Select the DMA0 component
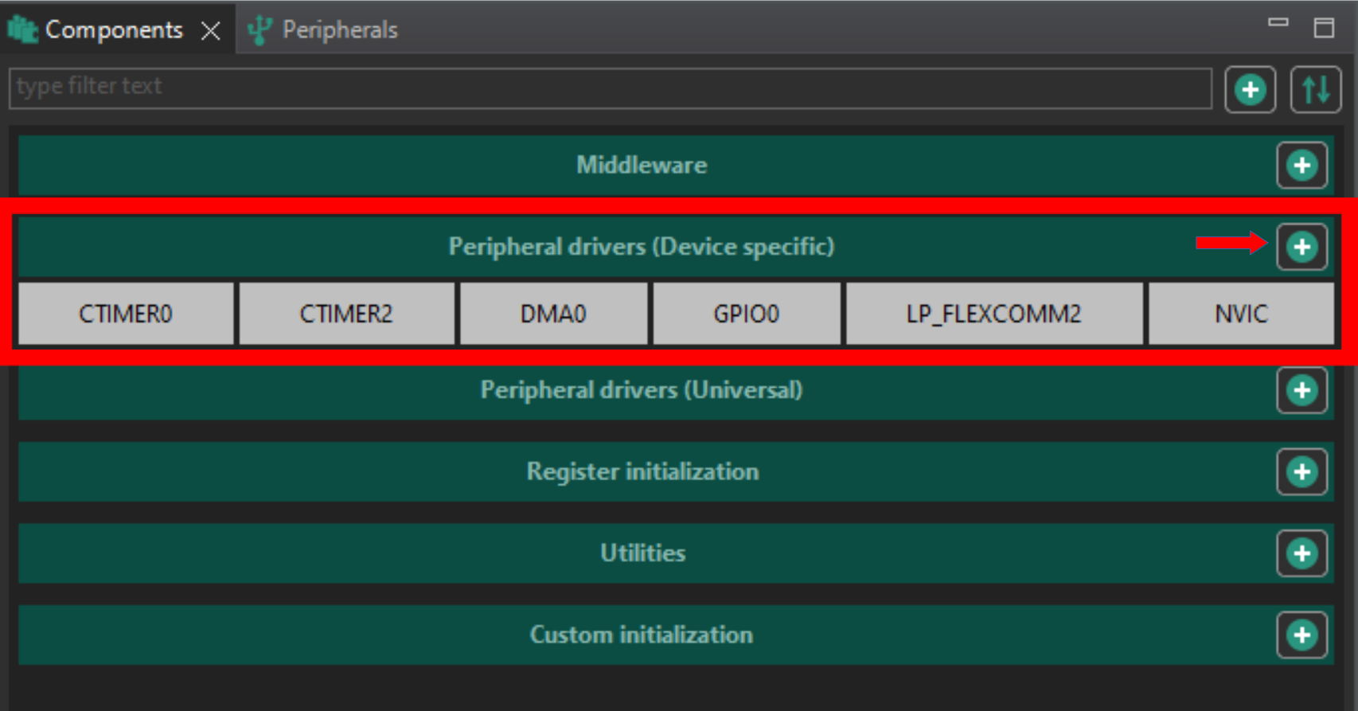1358x711 pixels. 553,314
